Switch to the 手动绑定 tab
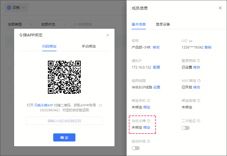227x156 pixels. [x=89, y=47]
